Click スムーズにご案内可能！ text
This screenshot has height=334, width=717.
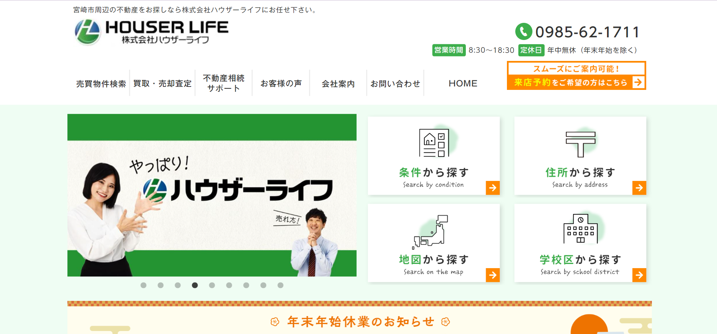click(x=576, y=69)
